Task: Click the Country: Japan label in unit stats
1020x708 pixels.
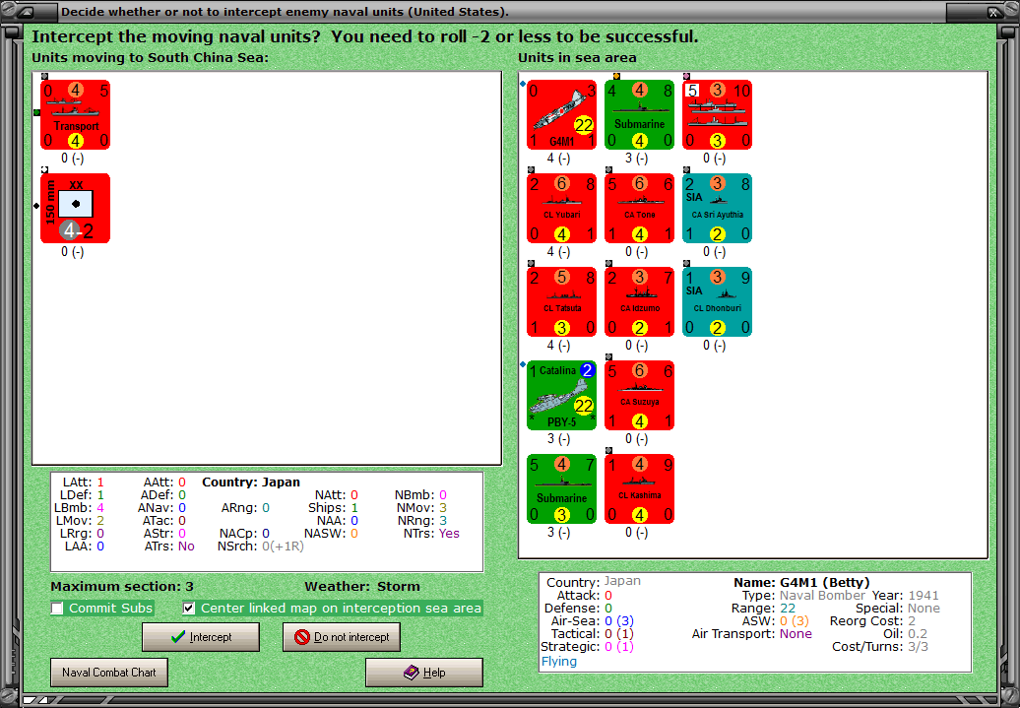Action: (251, 483)
